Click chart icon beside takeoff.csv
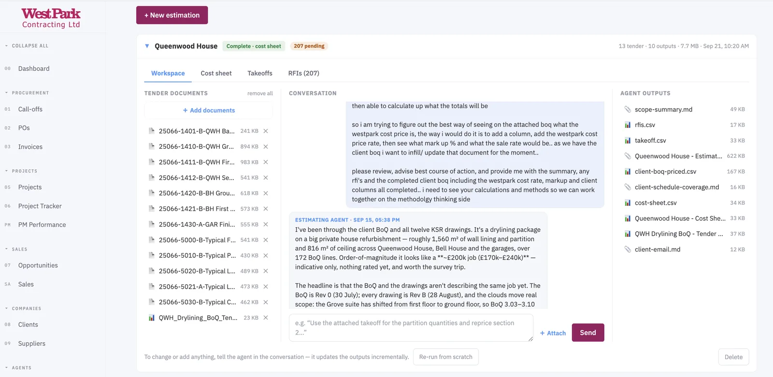The width and height of the screenshot is (773, 377). pyautogui.click(x=628, y=140)
